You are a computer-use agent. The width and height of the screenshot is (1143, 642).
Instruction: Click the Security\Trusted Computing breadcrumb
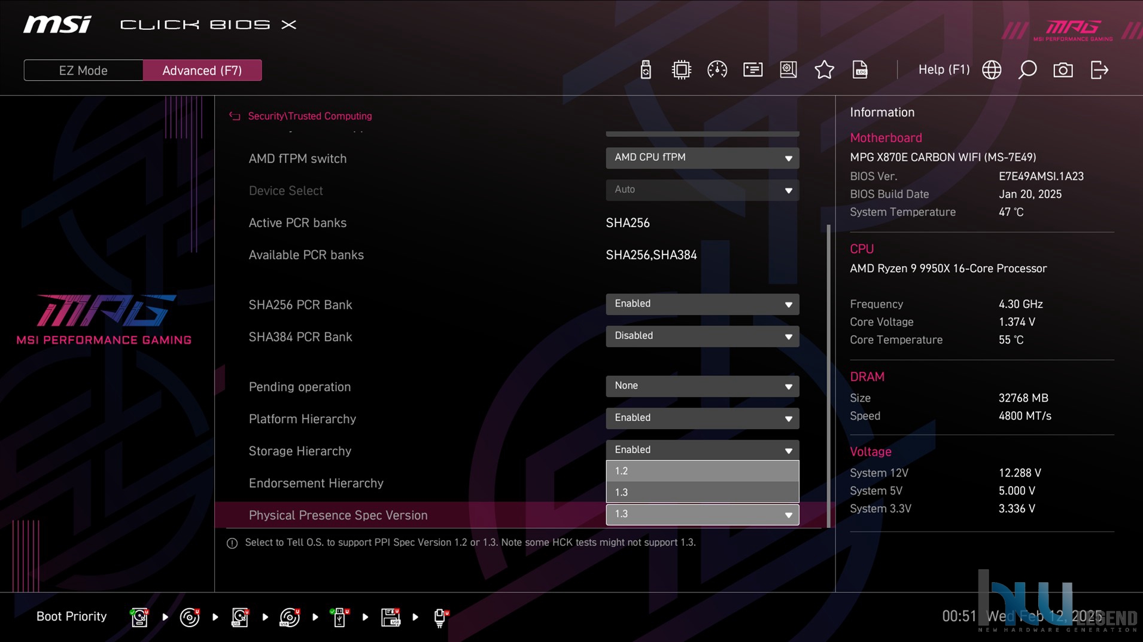click(310, 116)
